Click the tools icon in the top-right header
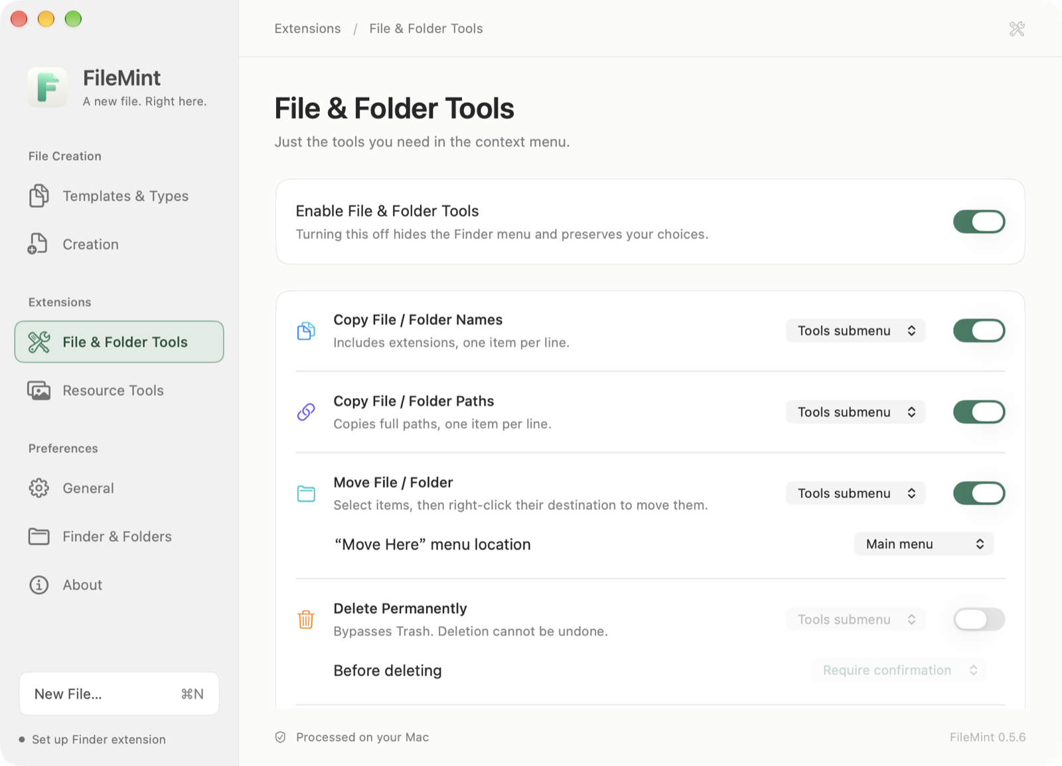Image resolution: width=1062 pixels, height=766 pixels. click(1017, 29)
